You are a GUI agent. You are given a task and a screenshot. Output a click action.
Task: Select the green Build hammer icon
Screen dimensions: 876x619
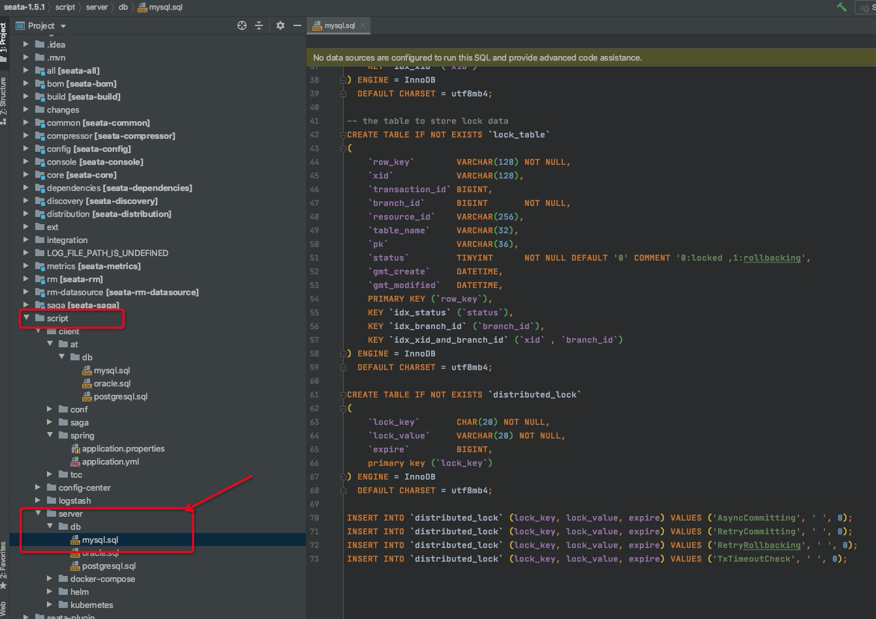[841, 7]
